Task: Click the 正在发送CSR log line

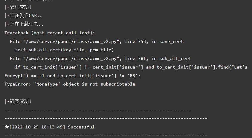Action: [x=23, y=15]
